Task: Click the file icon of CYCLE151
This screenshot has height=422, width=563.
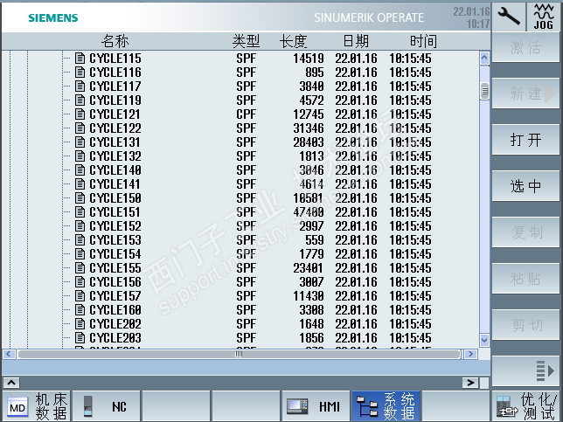Action: [x=80, y=212]
